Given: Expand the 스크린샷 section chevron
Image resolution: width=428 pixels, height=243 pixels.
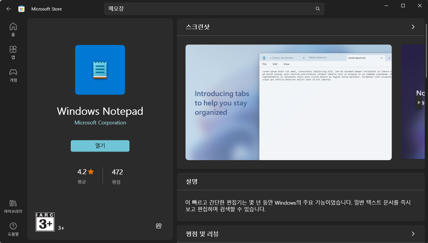Looking at the screenshot, I should [x=413, y=27].
